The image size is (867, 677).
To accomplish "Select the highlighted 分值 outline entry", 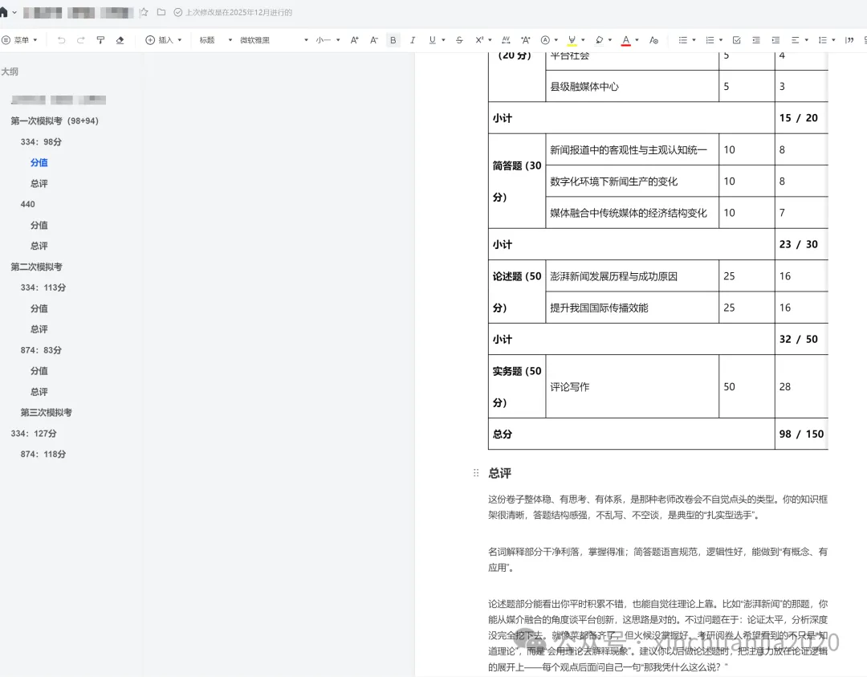I will [x=39, y=162].
